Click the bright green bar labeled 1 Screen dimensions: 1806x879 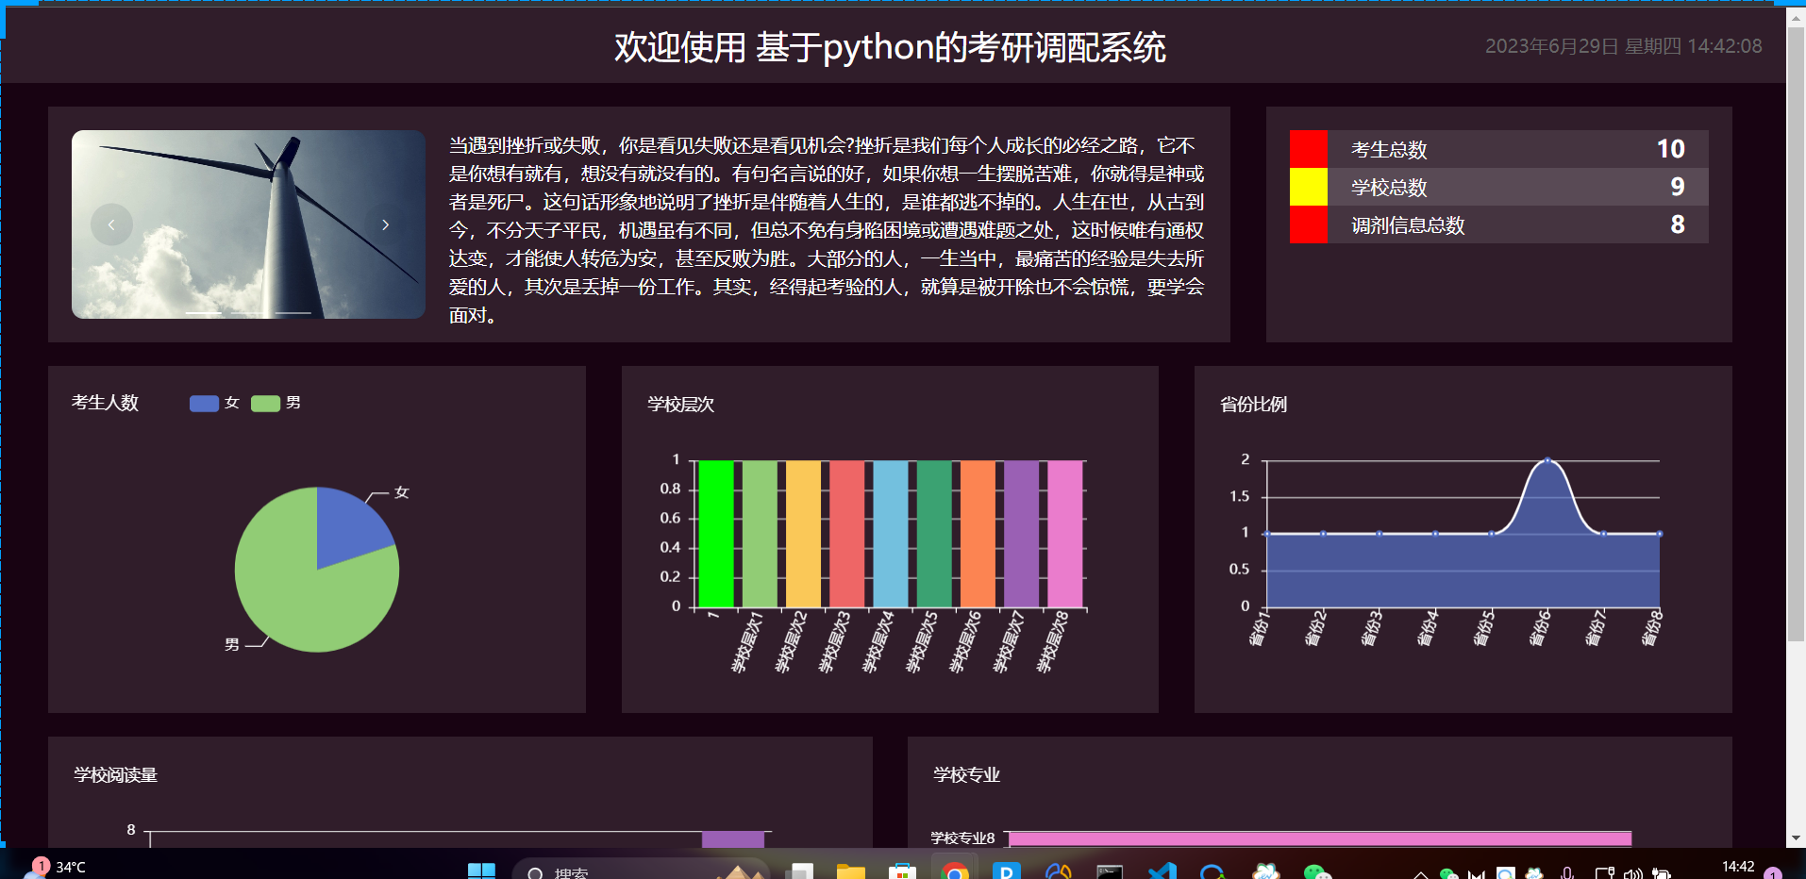tap(715, 534)
